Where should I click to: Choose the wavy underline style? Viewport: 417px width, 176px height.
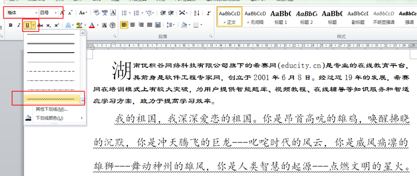51,99
